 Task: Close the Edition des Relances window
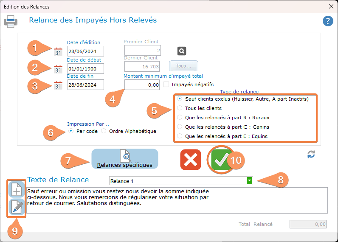pyautogui.click(x=331, y=6)
